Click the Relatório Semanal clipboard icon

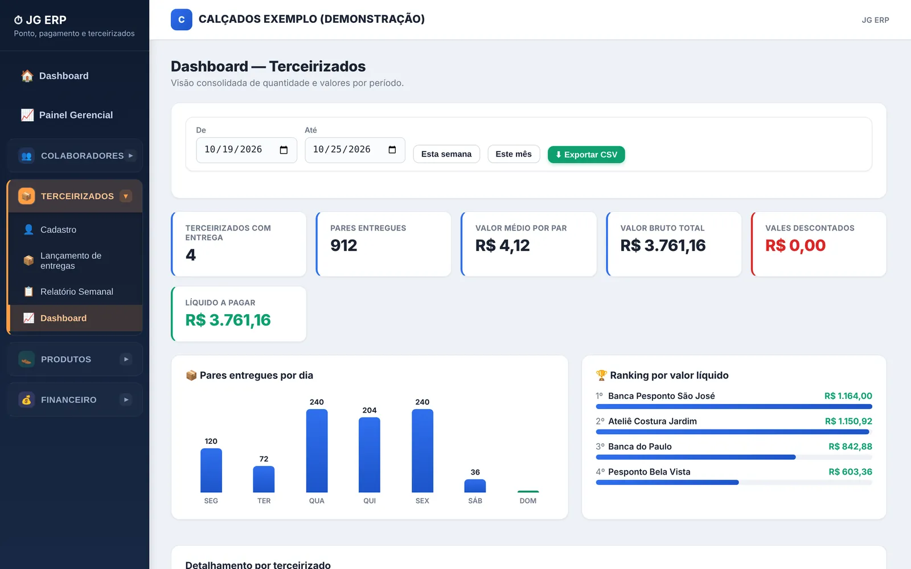pos(28,291)
